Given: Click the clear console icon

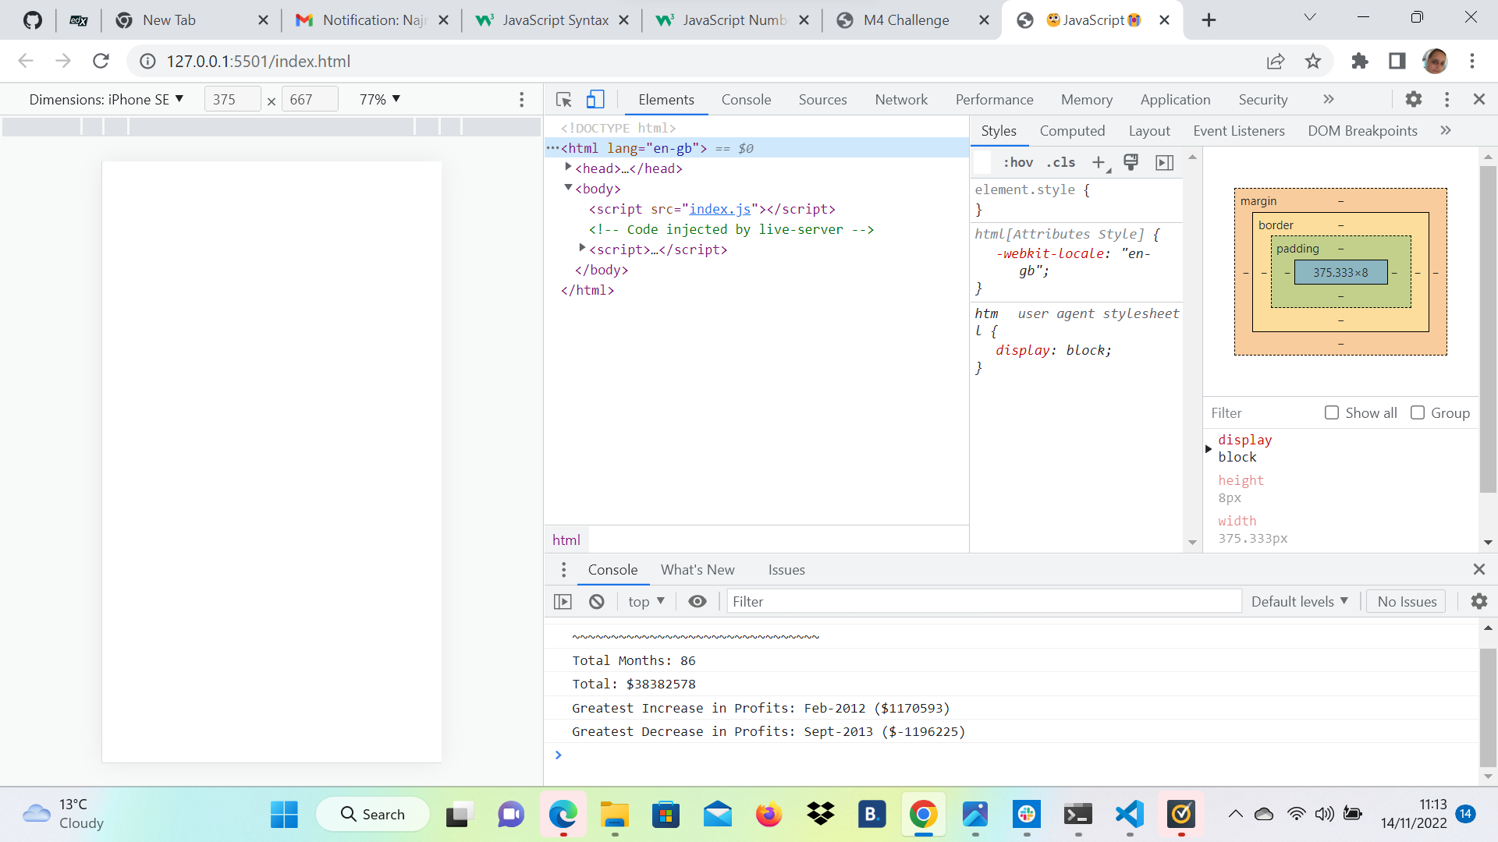Looking at the screenshot, I should tap(597, 602).
